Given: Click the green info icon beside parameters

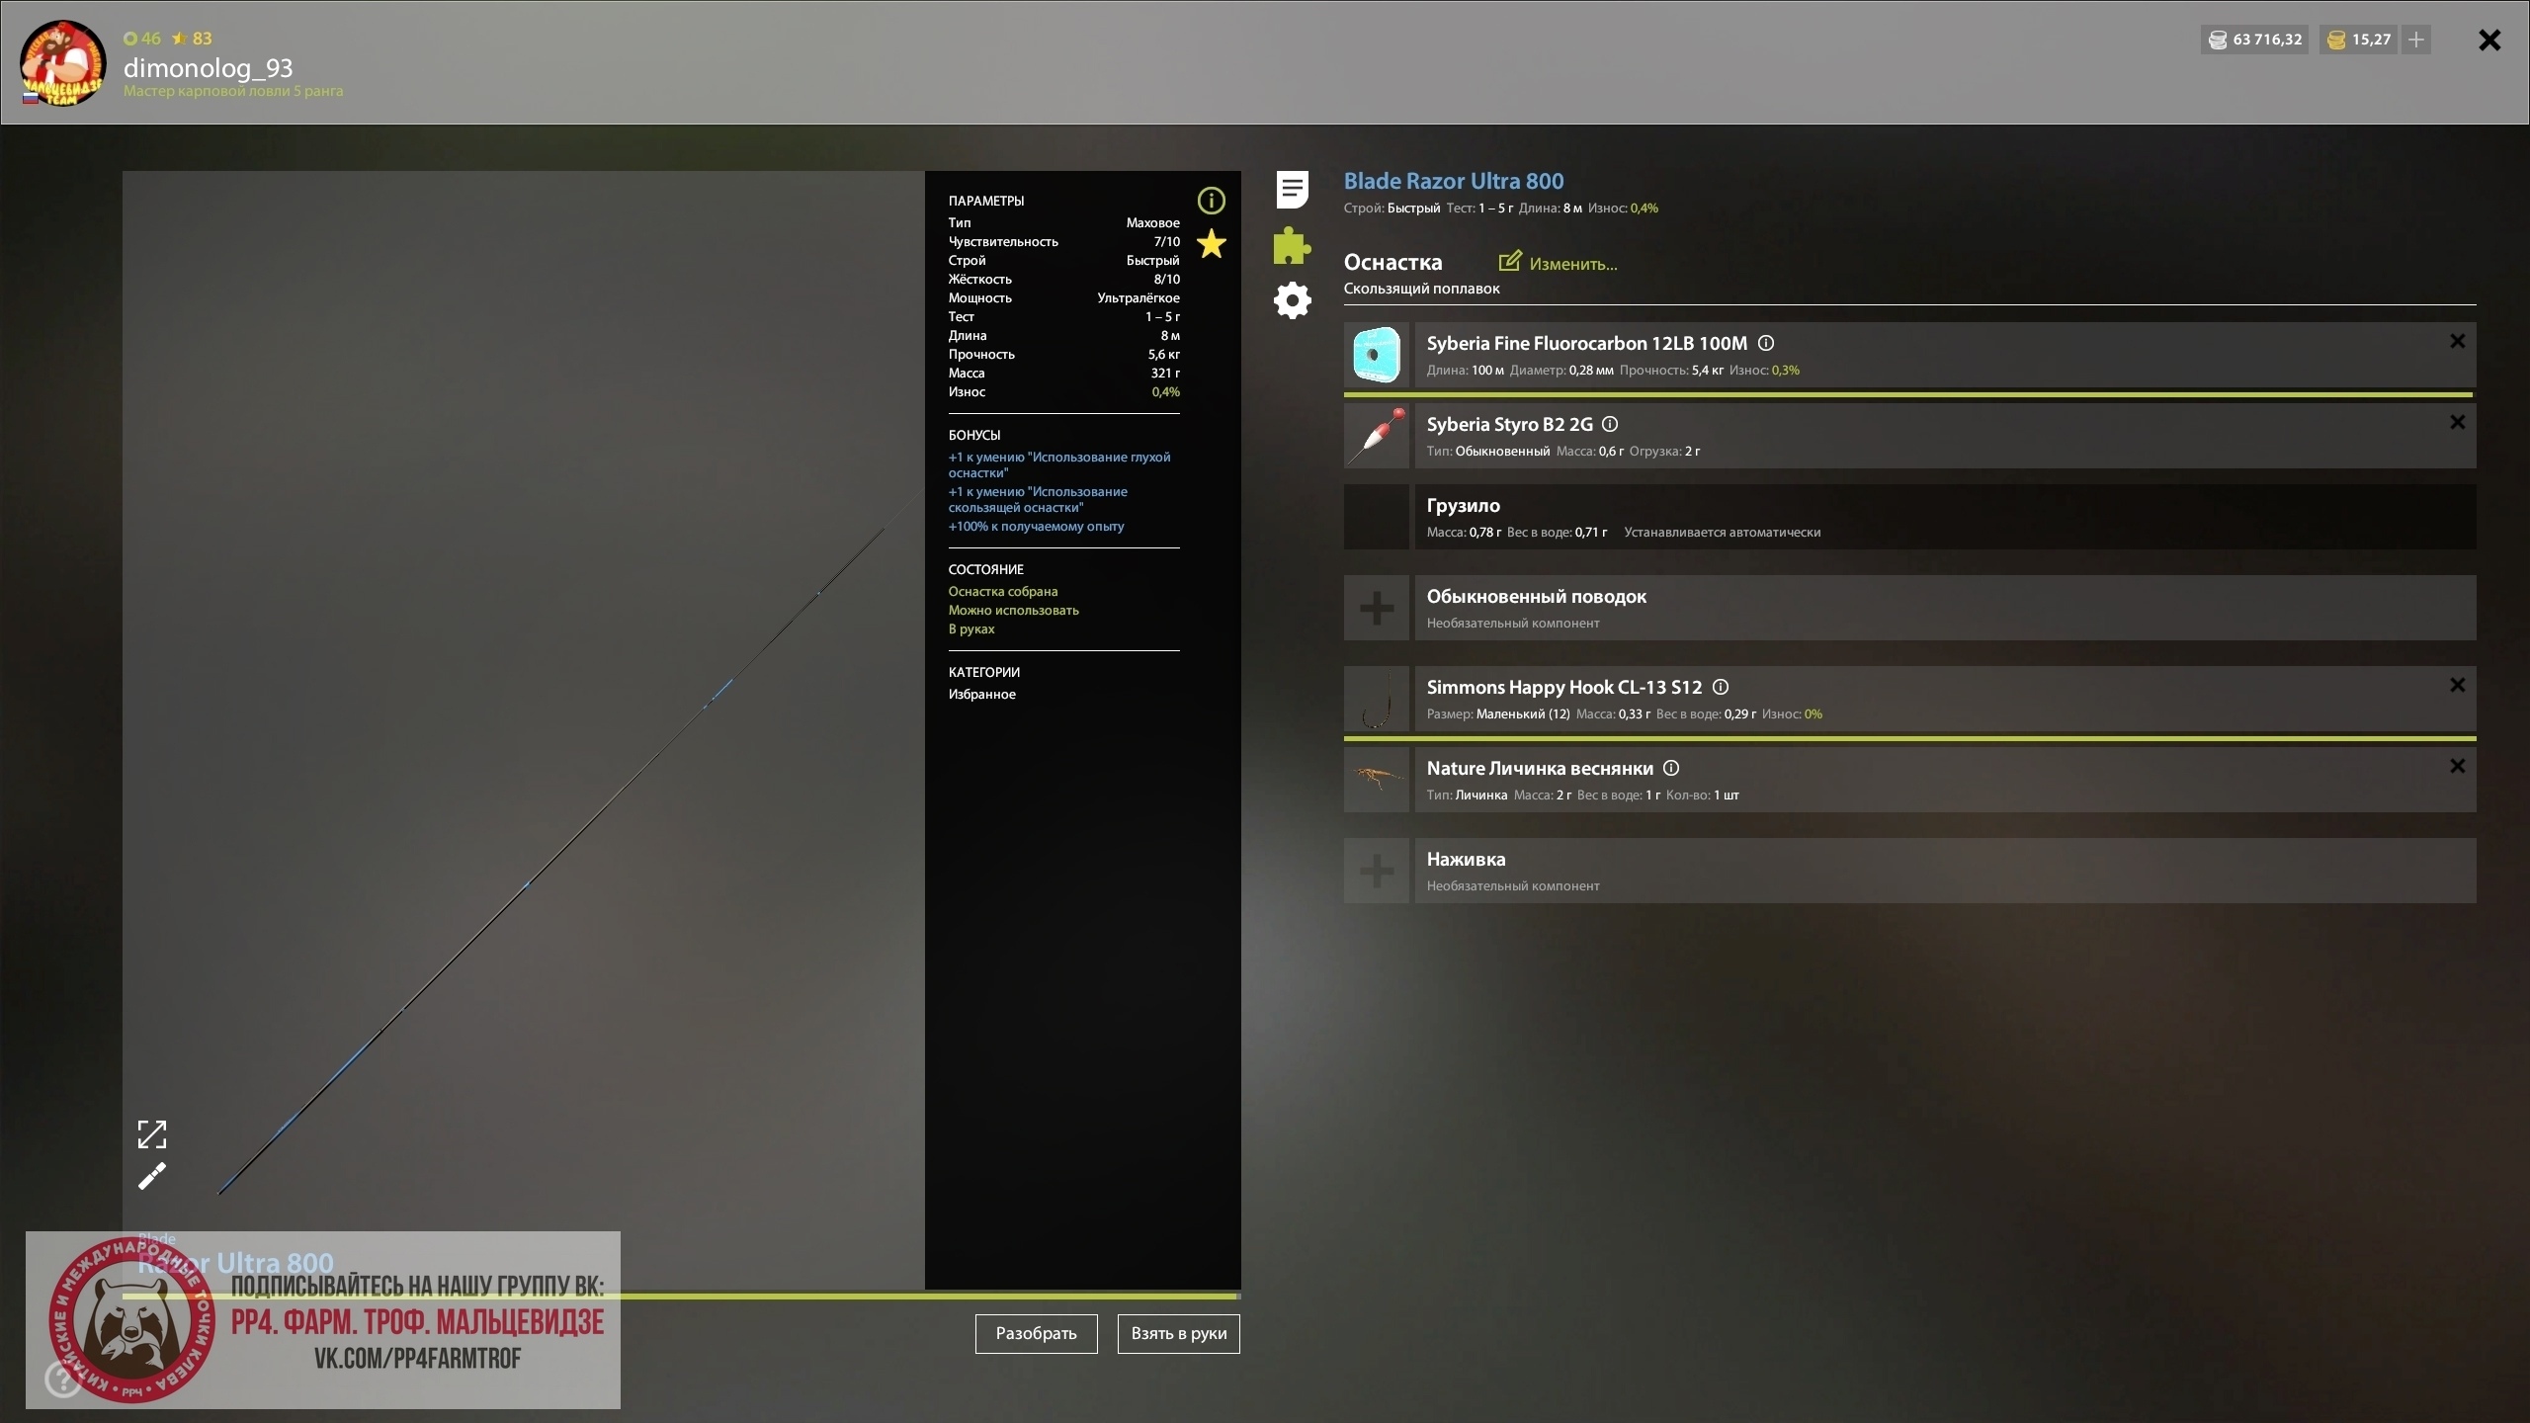Looking at the screenshot, I should pyautogui.click(x=1211, y=201).
